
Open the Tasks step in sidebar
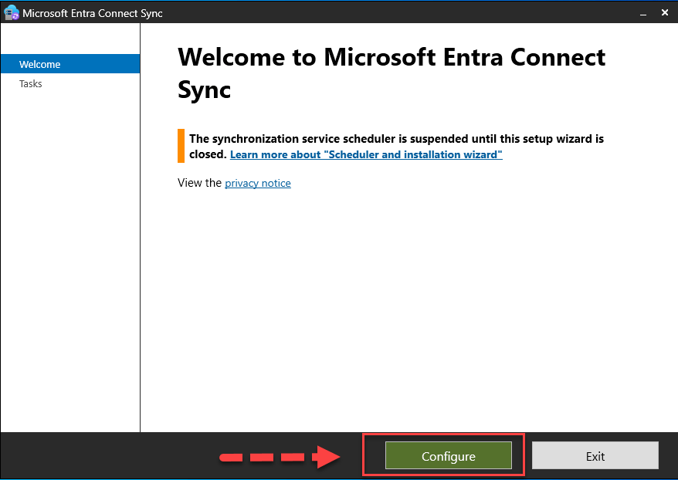coord(31,83)
